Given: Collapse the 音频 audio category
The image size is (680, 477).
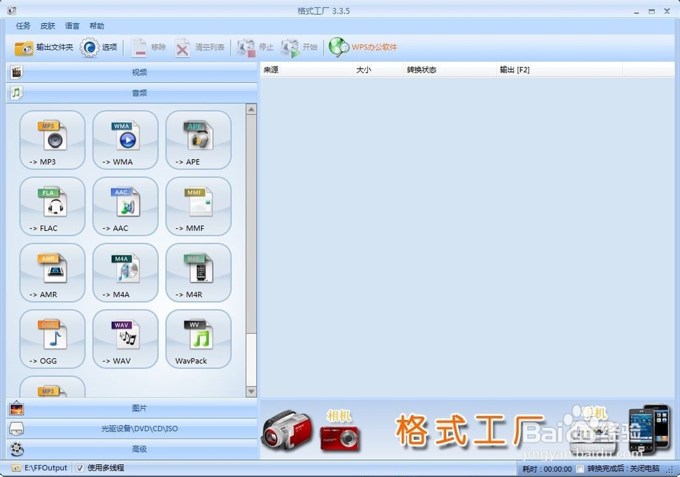Looking at the screenshot, I should tap(132, 92).
